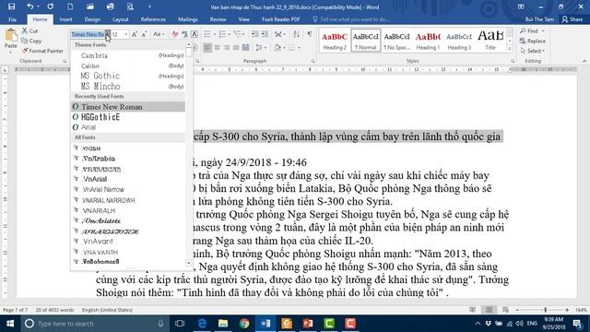Create a new blank document icon
This screenshot has width=590, height=332.
[x=70, y=6]
